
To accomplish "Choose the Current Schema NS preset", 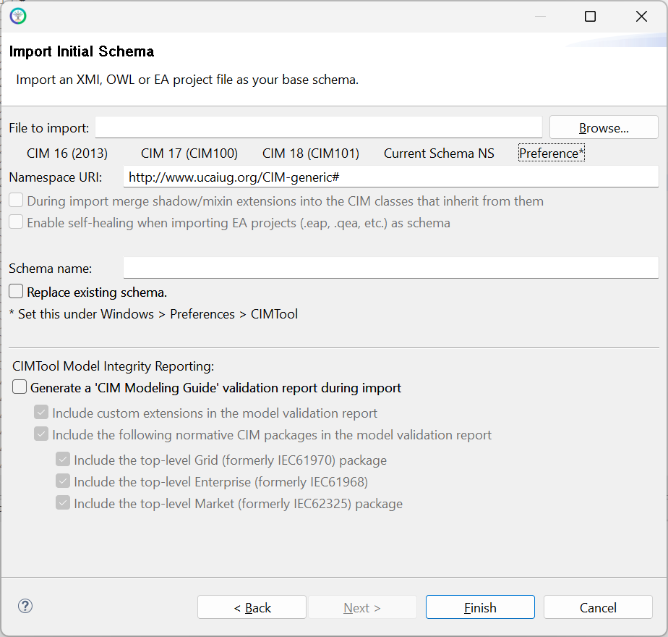I will click(x=439, y=153).
